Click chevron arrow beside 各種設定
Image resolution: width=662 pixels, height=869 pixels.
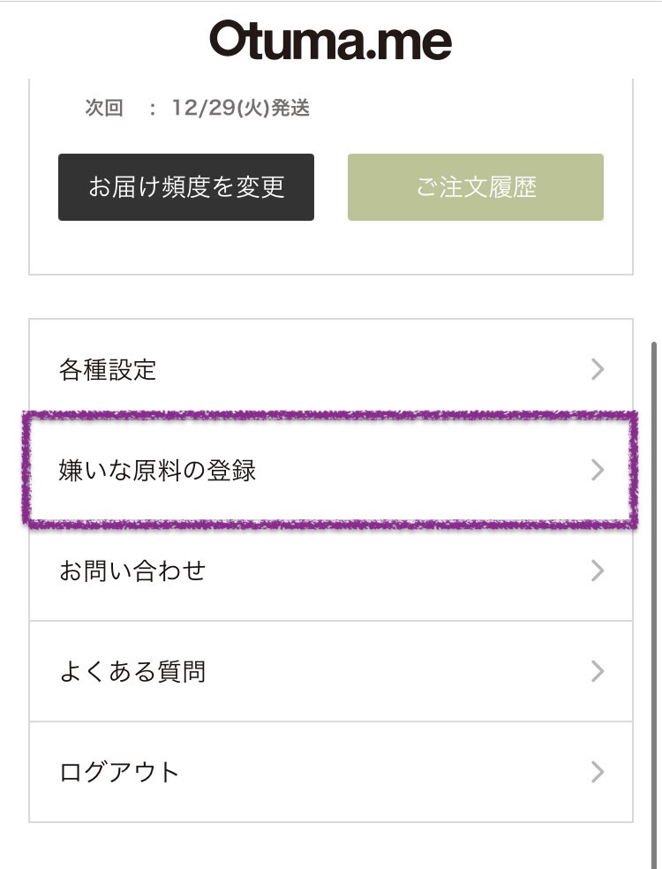pos(598,369)
